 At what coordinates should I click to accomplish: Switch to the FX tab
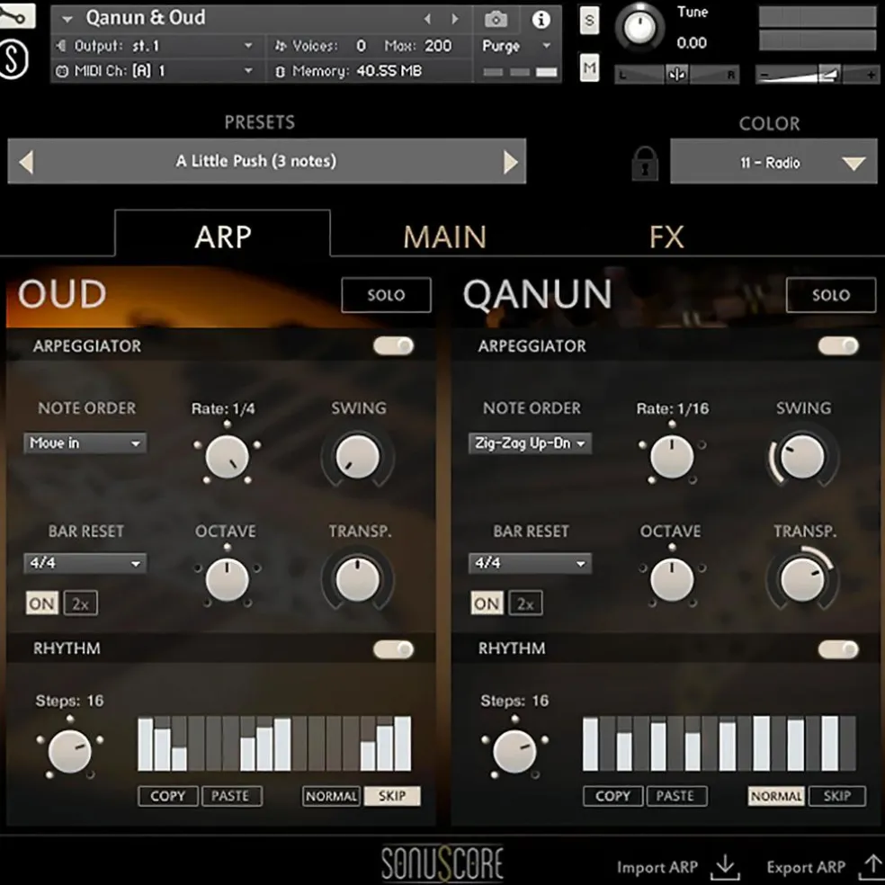tap(666, 237)
